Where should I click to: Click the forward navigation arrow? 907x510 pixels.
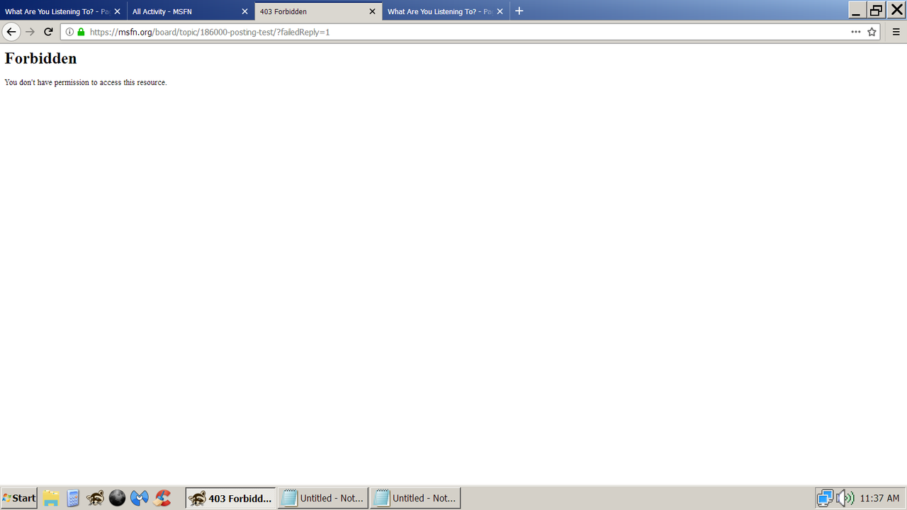pos(29,32)
